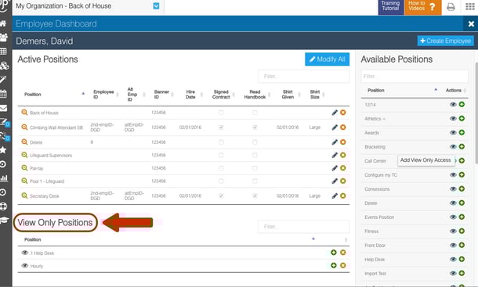Click the printer icon in top bar

point(451,7)
